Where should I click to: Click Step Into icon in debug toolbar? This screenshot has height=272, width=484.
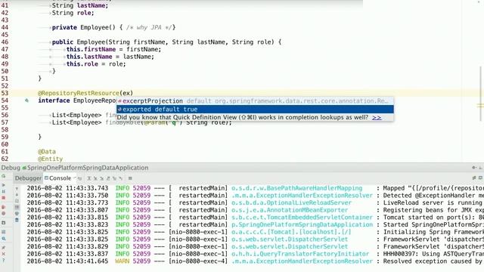point(95,178)
